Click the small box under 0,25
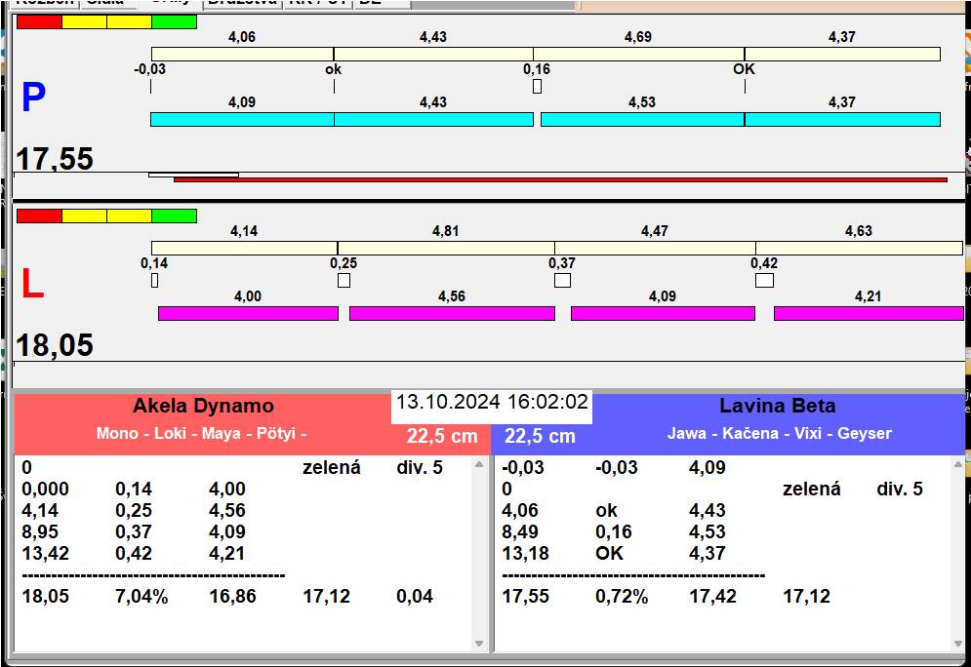971x667 pixels. click(344, 281)
